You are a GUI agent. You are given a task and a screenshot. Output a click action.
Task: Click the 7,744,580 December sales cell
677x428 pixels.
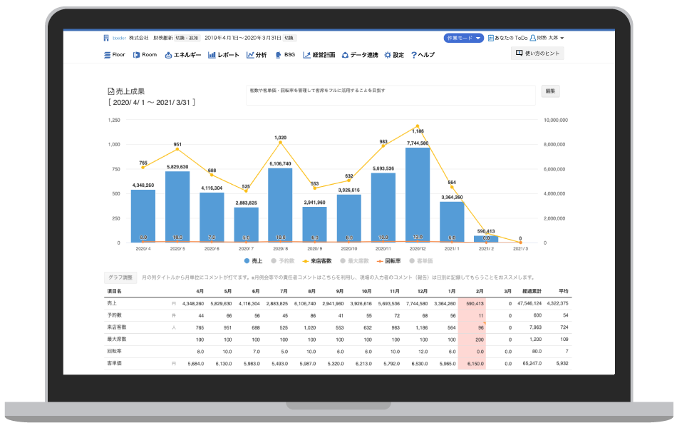417,303
